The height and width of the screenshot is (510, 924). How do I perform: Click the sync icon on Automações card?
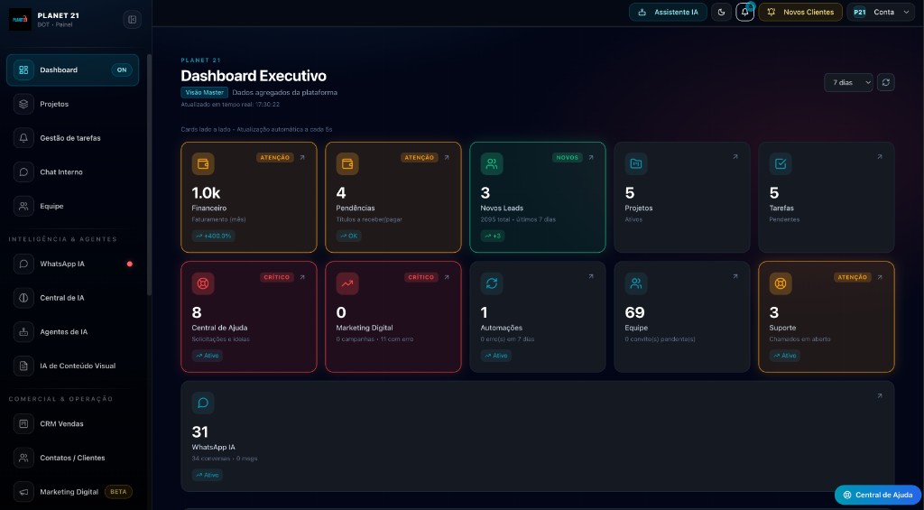(x=492, y=283)
